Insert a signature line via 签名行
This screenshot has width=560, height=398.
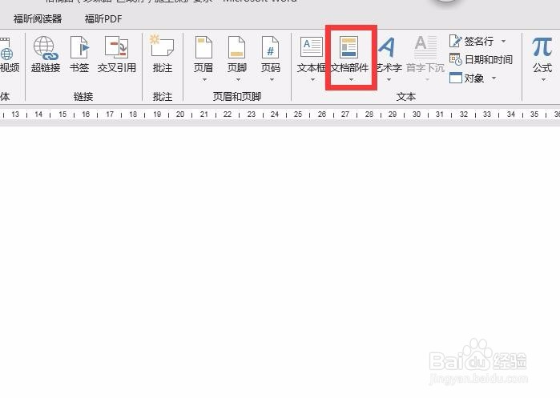(x=471, y=42)
